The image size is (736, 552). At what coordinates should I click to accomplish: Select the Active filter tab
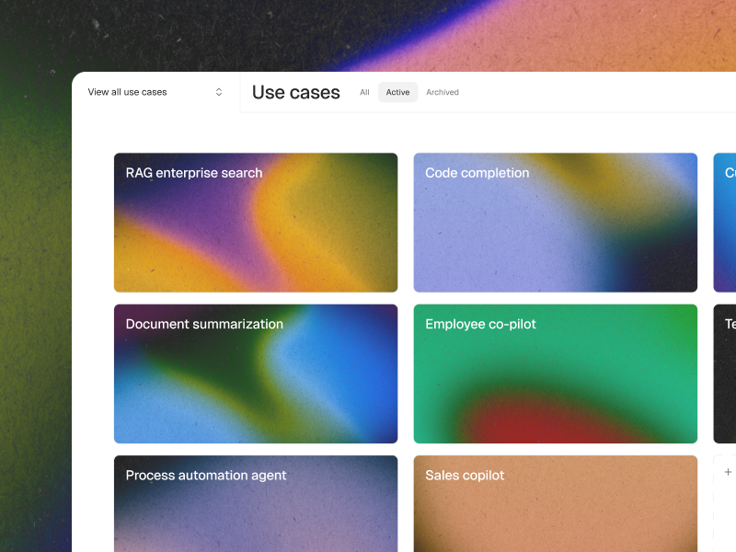[398, 93]
